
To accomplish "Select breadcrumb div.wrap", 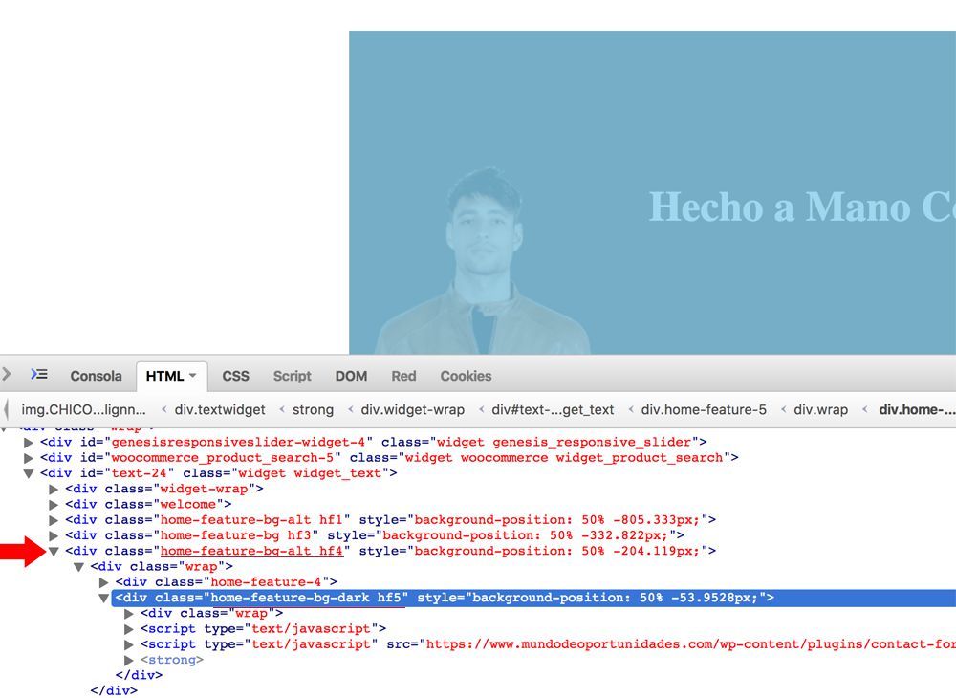I will click(x=820, y=409).
